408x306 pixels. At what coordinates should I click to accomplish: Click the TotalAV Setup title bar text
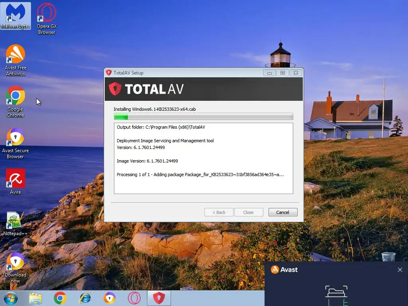click(x=128, y=73)
